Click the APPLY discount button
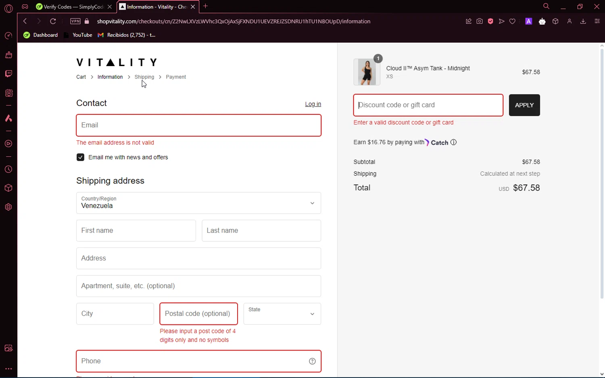The width and height of the screenshot is (605, 378). pos(524,105)
